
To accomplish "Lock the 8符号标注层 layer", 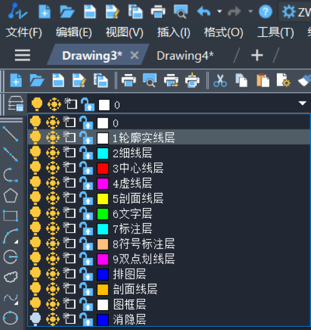I will click(86, 243).
